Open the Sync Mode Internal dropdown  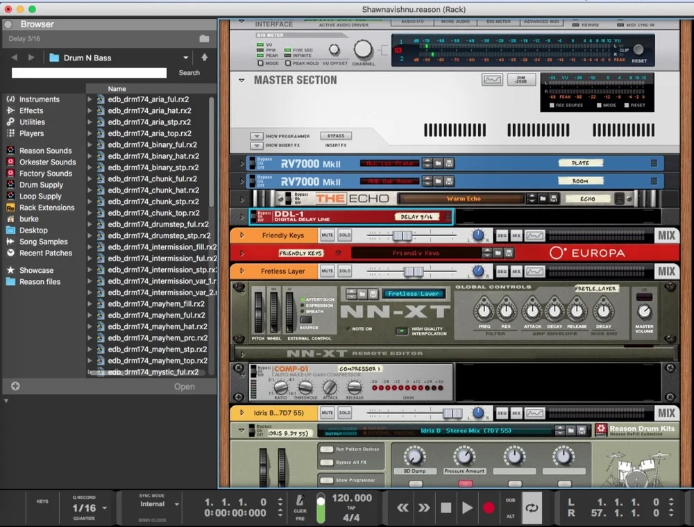click(x=176, y=504)
